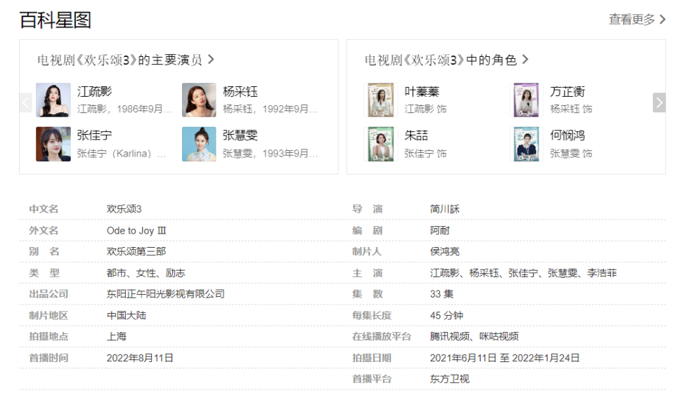The image size is (679, 400).
Task: Open 杨采钰 actor photo thumbnail
Action: pyautogui.click(x=199, y=100)
